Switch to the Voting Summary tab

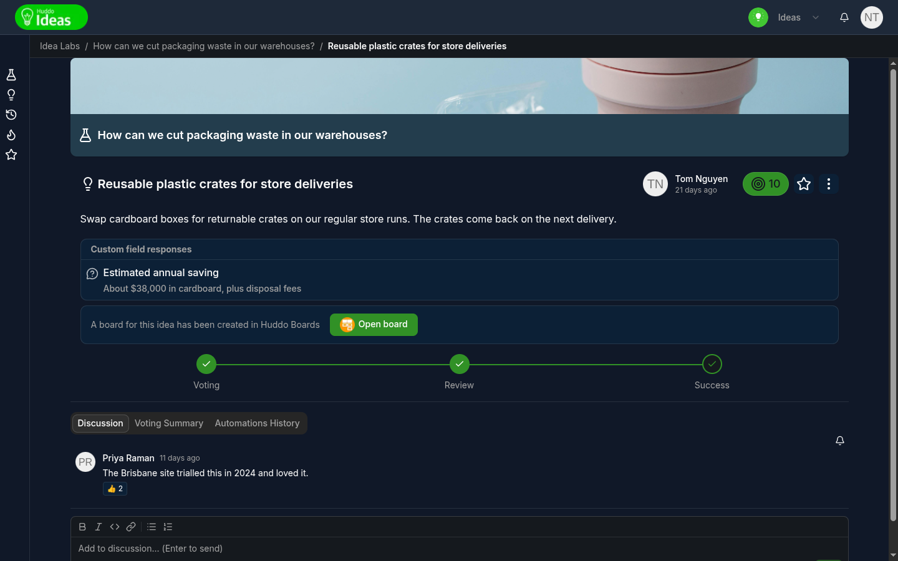point(169,423)
